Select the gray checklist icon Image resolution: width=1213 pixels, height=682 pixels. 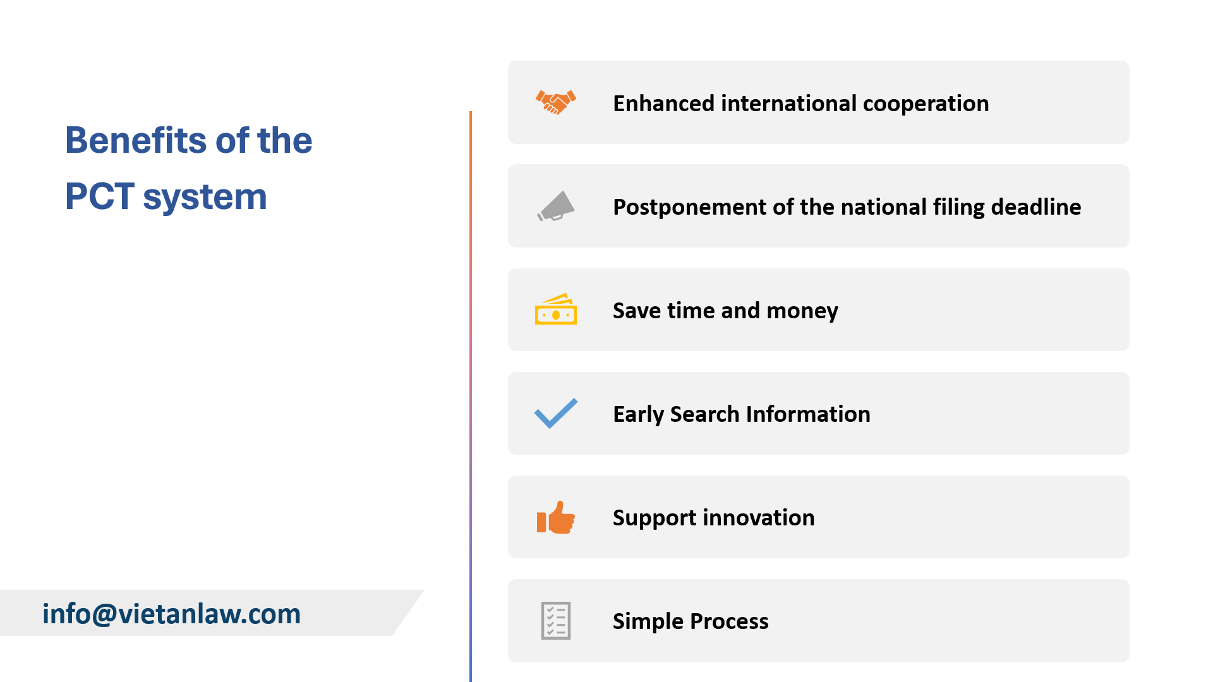(556, 621)
